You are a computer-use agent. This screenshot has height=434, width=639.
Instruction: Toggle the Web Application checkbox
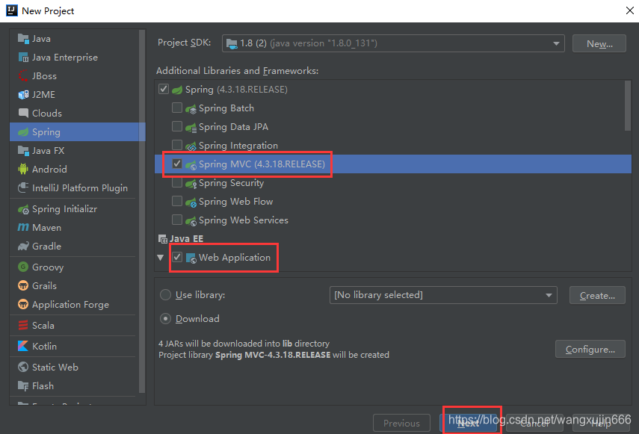click(177, 257)
